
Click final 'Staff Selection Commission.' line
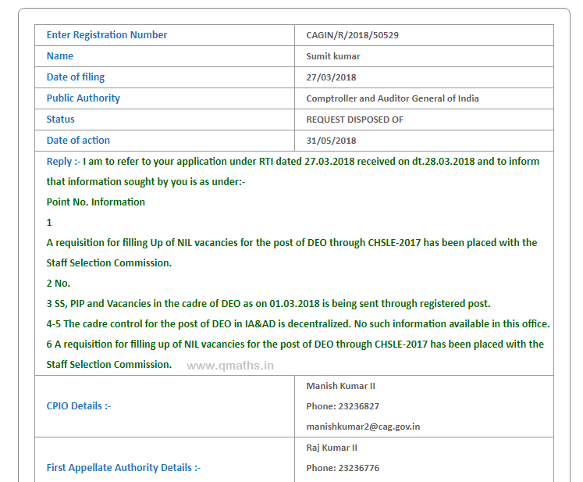(x=109, y=364)
